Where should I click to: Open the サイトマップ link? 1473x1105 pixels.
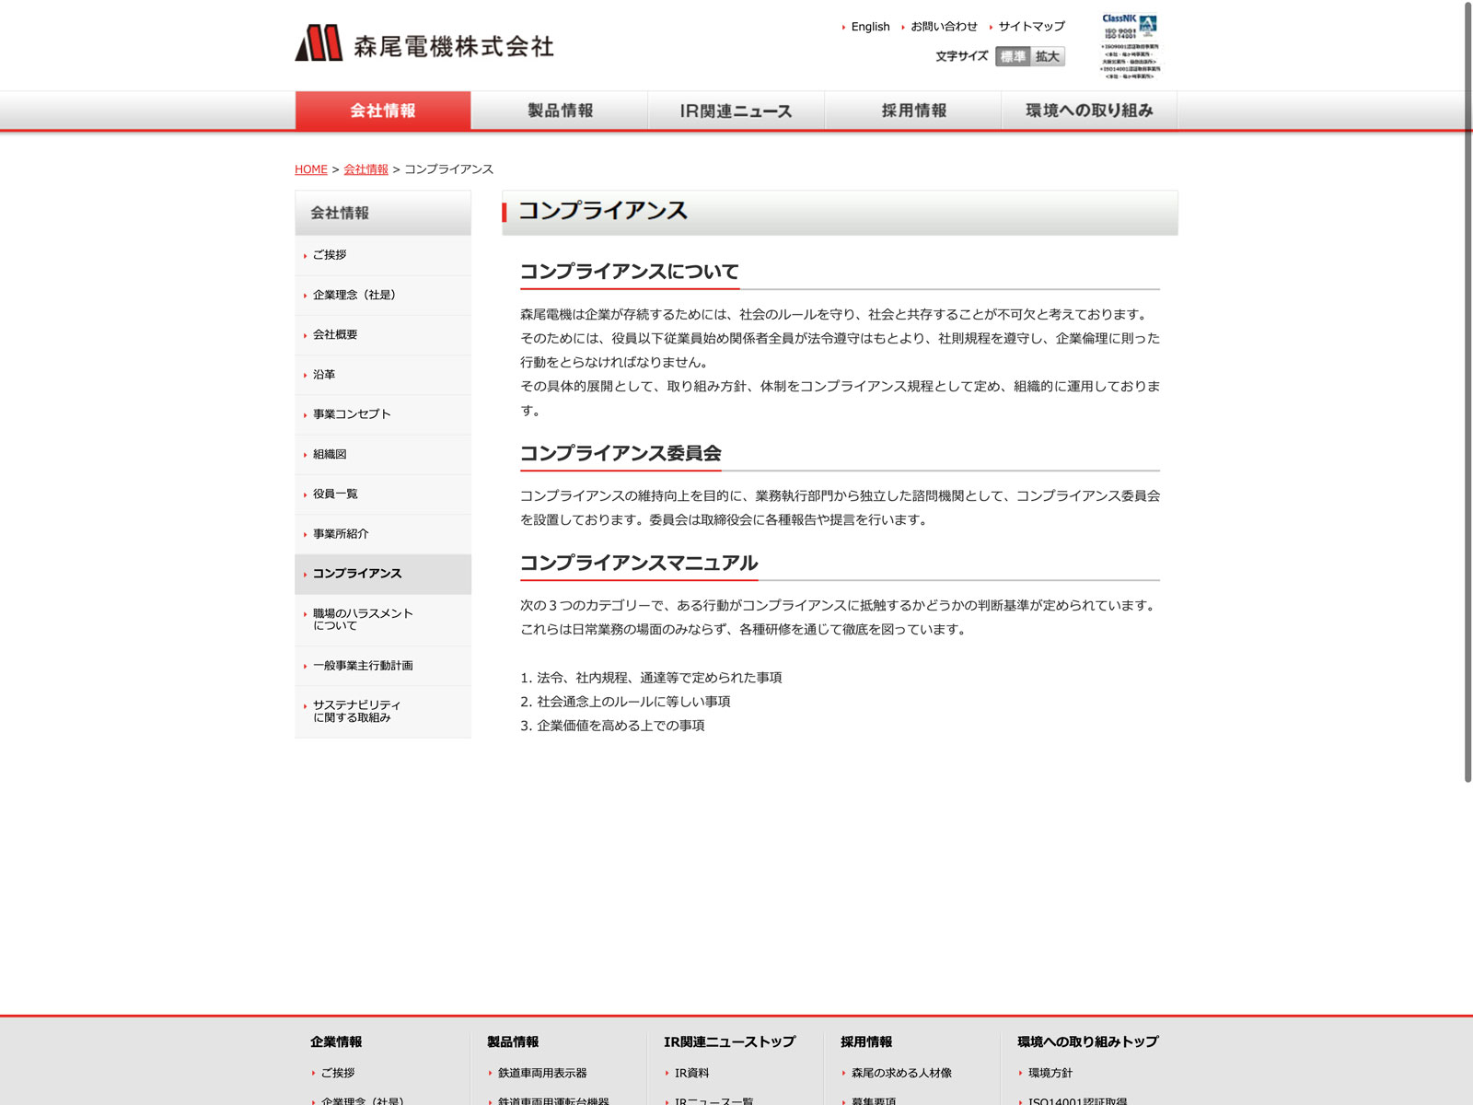pyautogui.click(x=1031, y=27)
